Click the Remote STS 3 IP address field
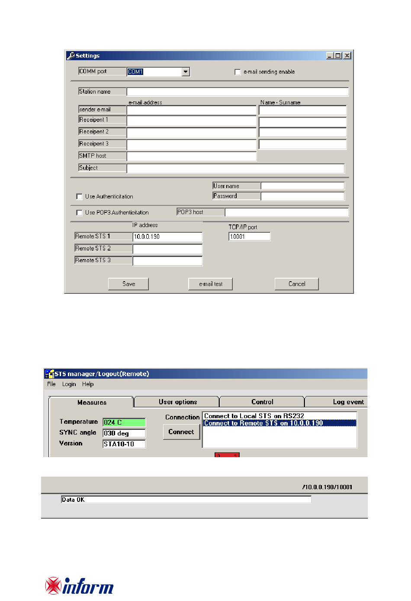The width and height of the screenshot is (411, 601). coord(167,261)
